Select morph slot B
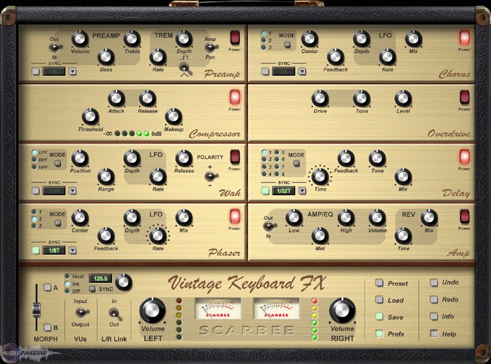The height and width of the screenshot is (364, 491). [47, 328]
